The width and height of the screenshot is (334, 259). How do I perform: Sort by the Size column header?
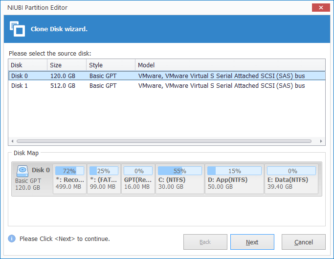(67, 65)
